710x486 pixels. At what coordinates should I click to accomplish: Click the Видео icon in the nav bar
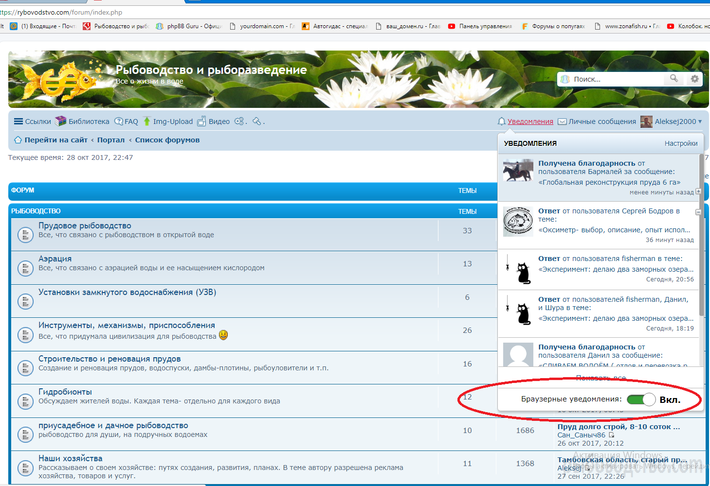coord(201,121)
